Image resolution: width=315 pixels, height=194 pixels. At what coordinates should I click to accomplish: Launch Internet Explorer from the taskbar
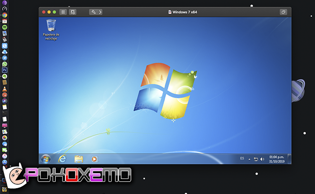[63, 159]
